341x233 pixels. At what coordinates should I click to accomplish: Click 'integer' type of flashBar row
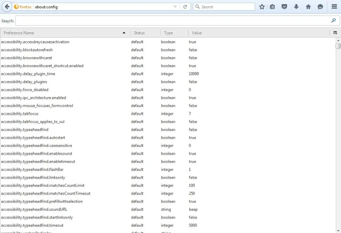(x=167, y=170)
